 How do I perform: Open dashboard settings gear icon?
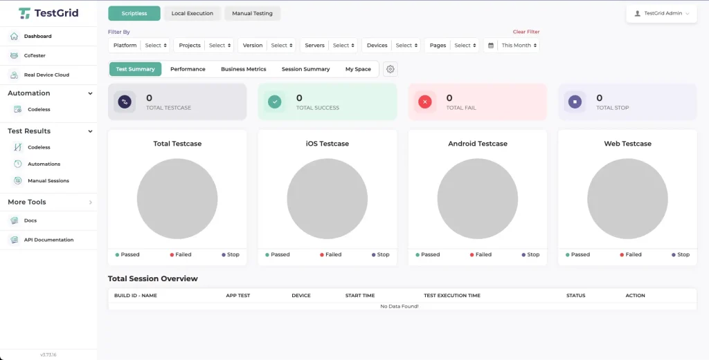coord(391,69)
